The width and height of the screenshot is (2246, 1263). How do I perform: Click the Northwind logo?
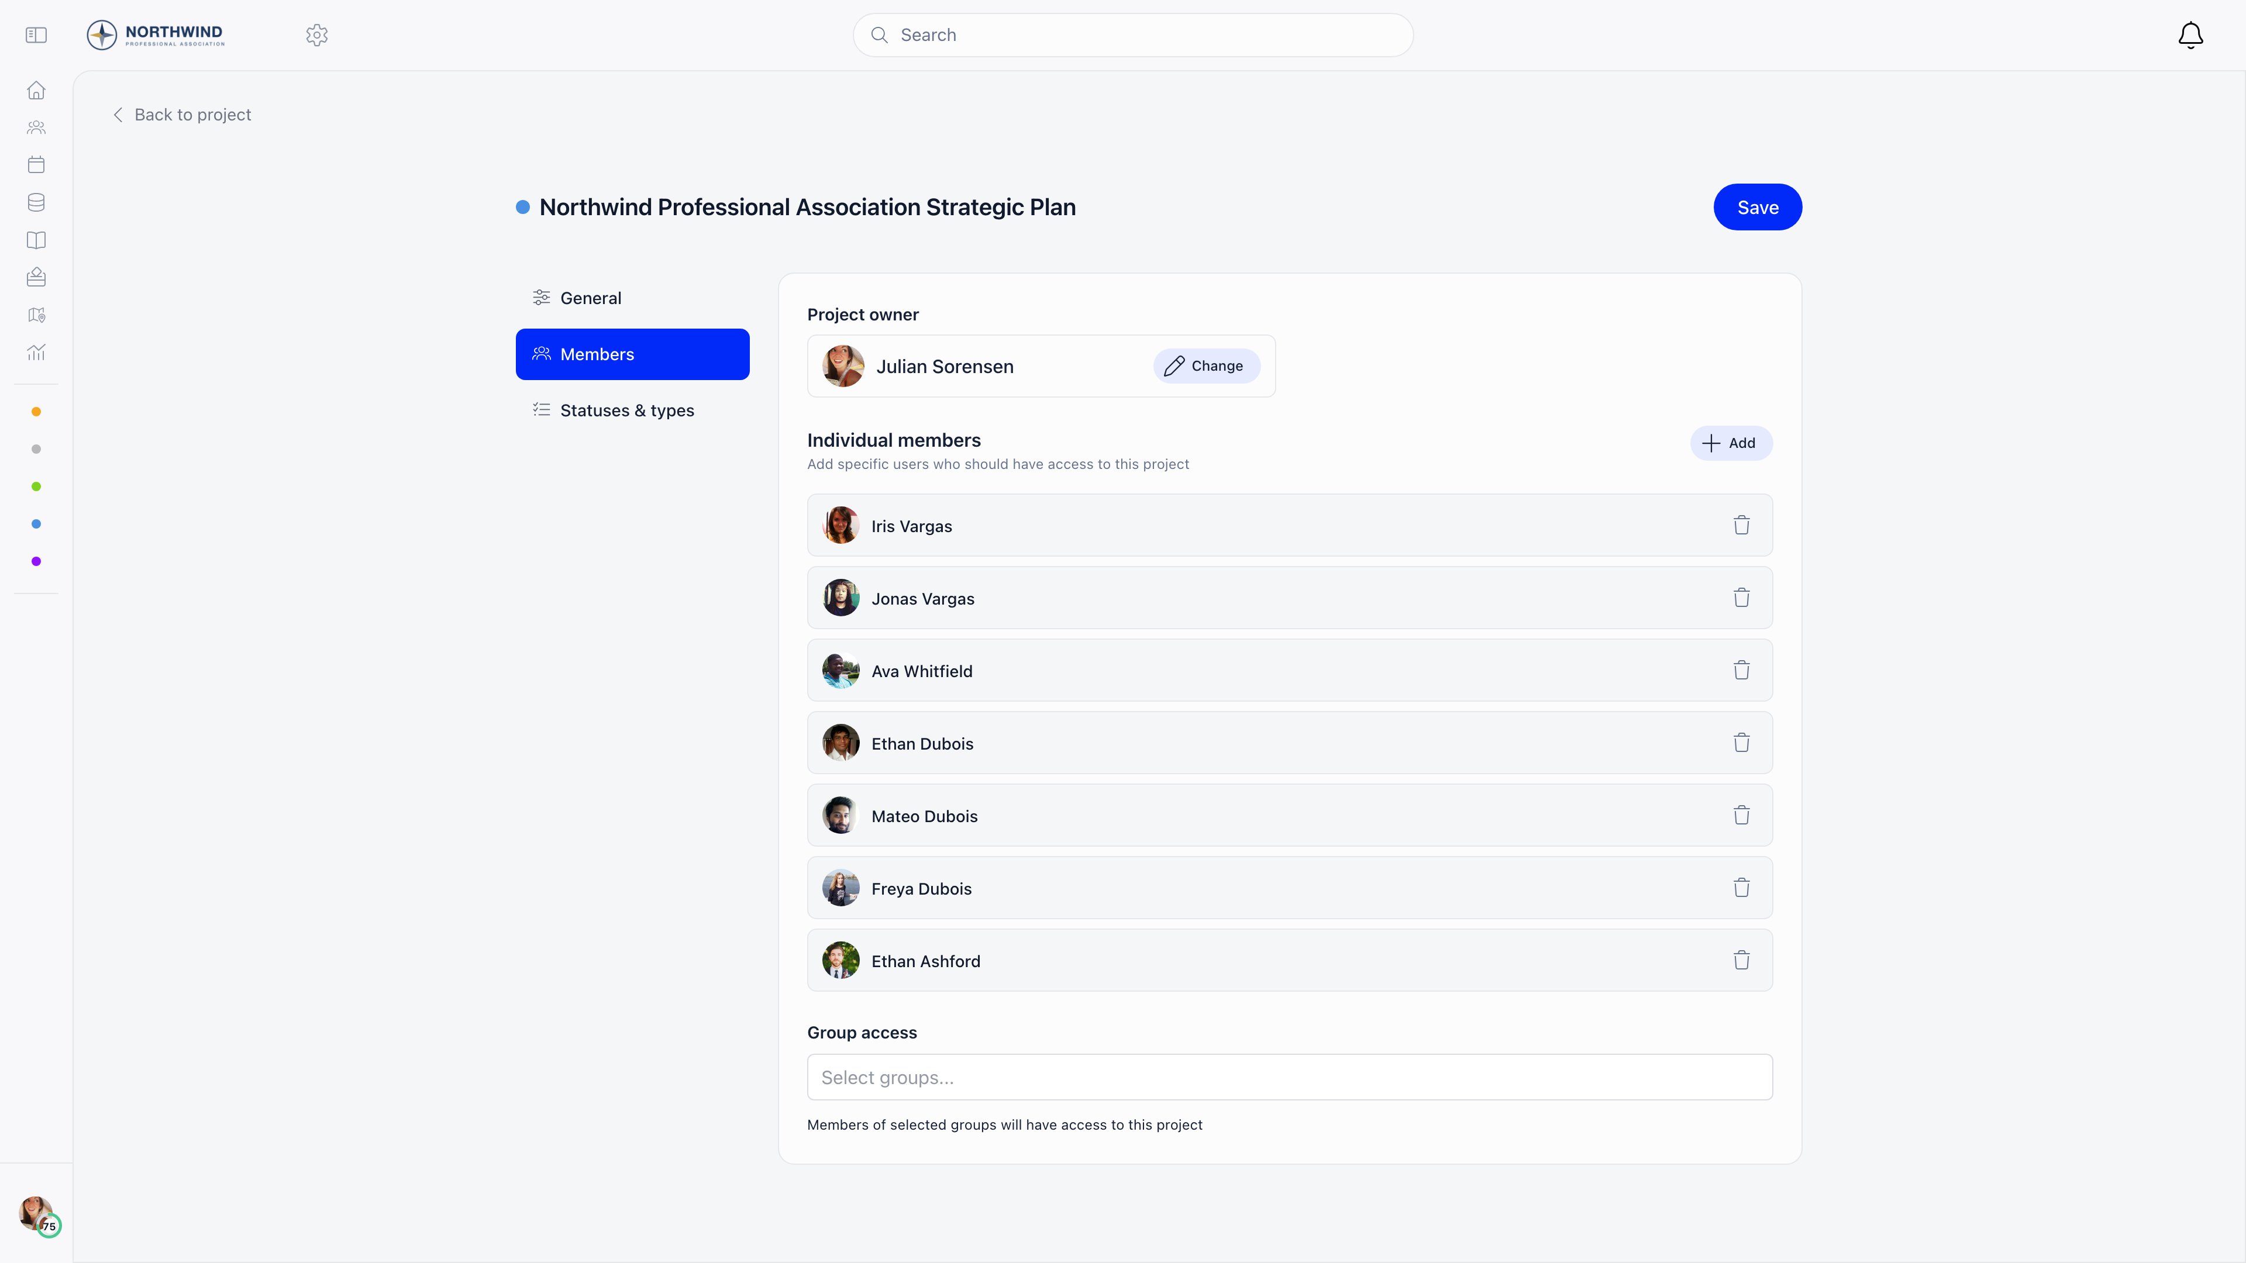pos(156,35)
